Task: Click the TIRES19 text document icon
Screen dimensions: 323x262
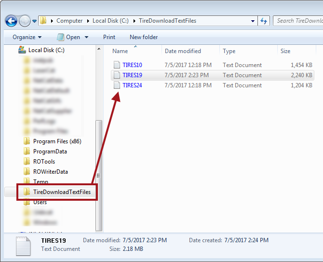Action: coord(117,75)
